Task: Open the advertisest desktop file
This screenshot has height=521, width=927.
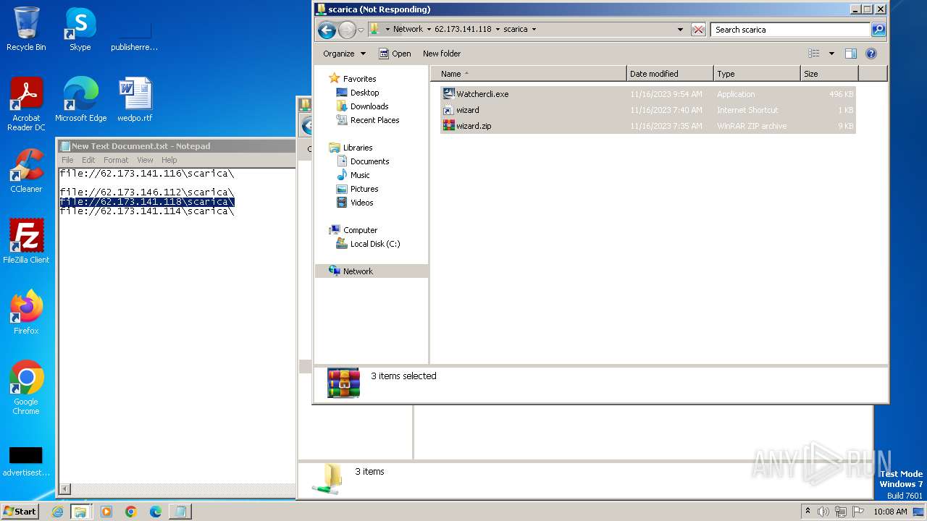Action: click(x=26, y=461)
